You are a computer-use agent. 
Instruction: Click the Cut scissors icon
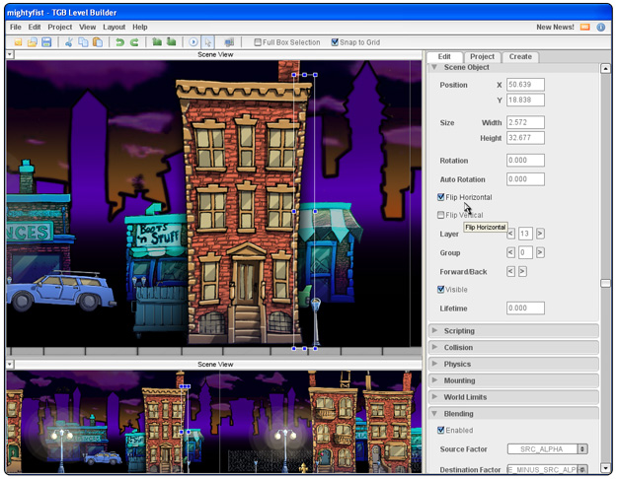(x=69, y=42)
